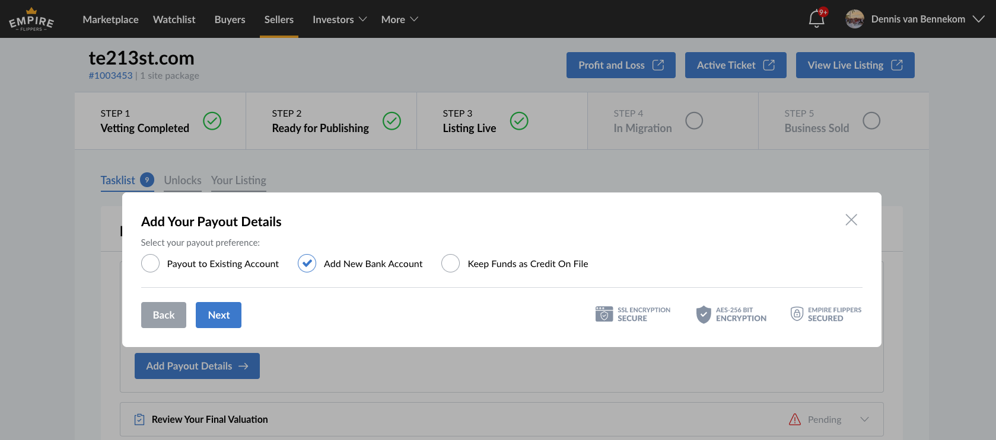Expand the Investors menu

[x=340, y=20]
